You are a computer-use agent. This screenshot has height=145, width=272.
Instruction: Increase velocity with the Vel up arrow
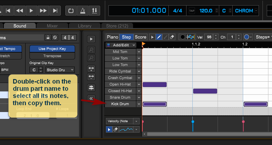pyautogui.click(x=216, y=36)
